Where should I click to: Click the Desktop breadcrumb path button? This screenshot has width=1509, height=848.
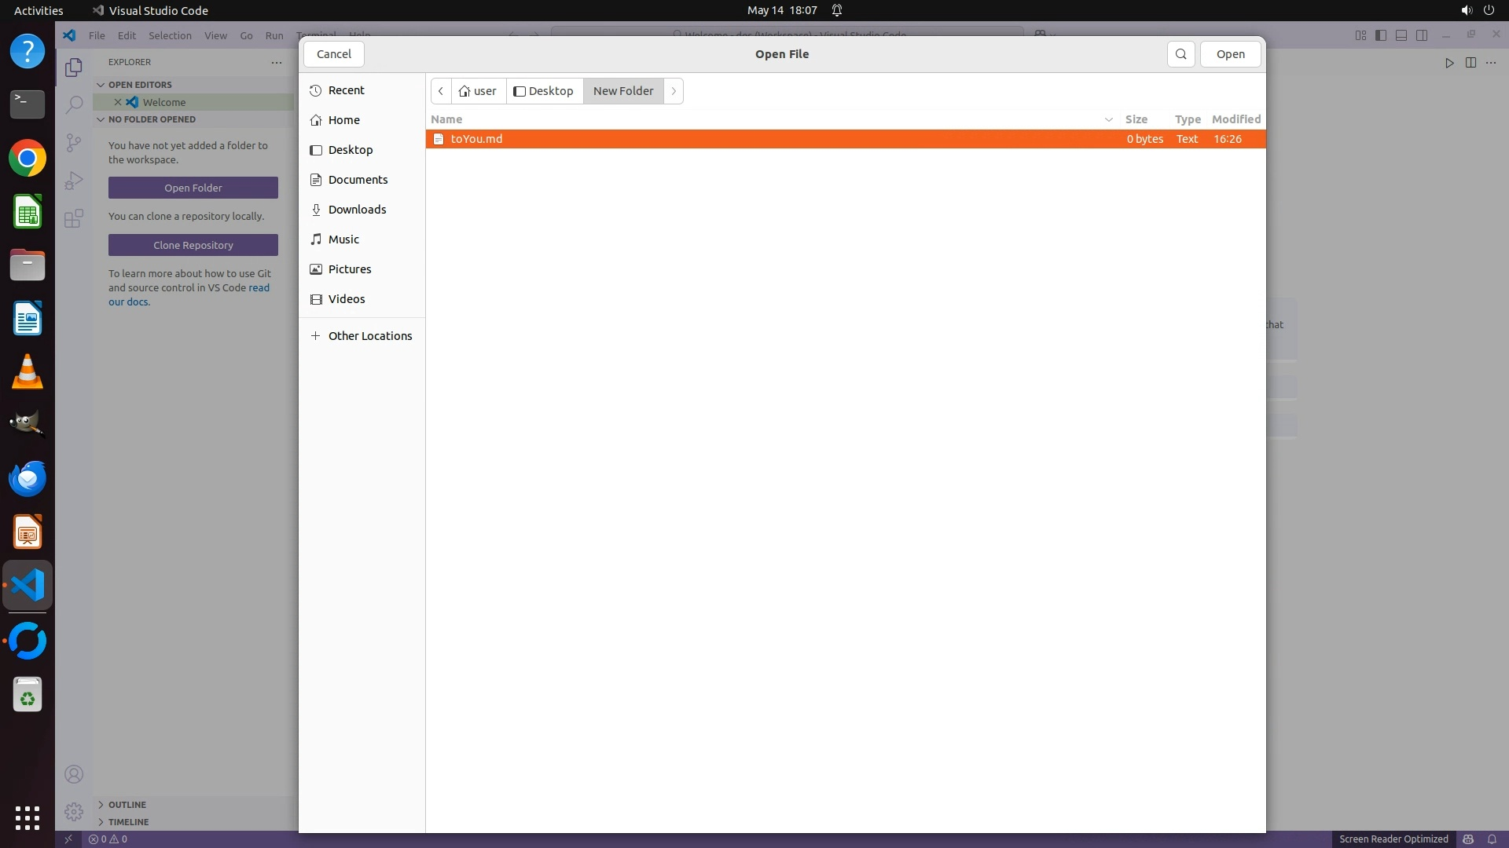pyautogui.click(x=544, y=91)
